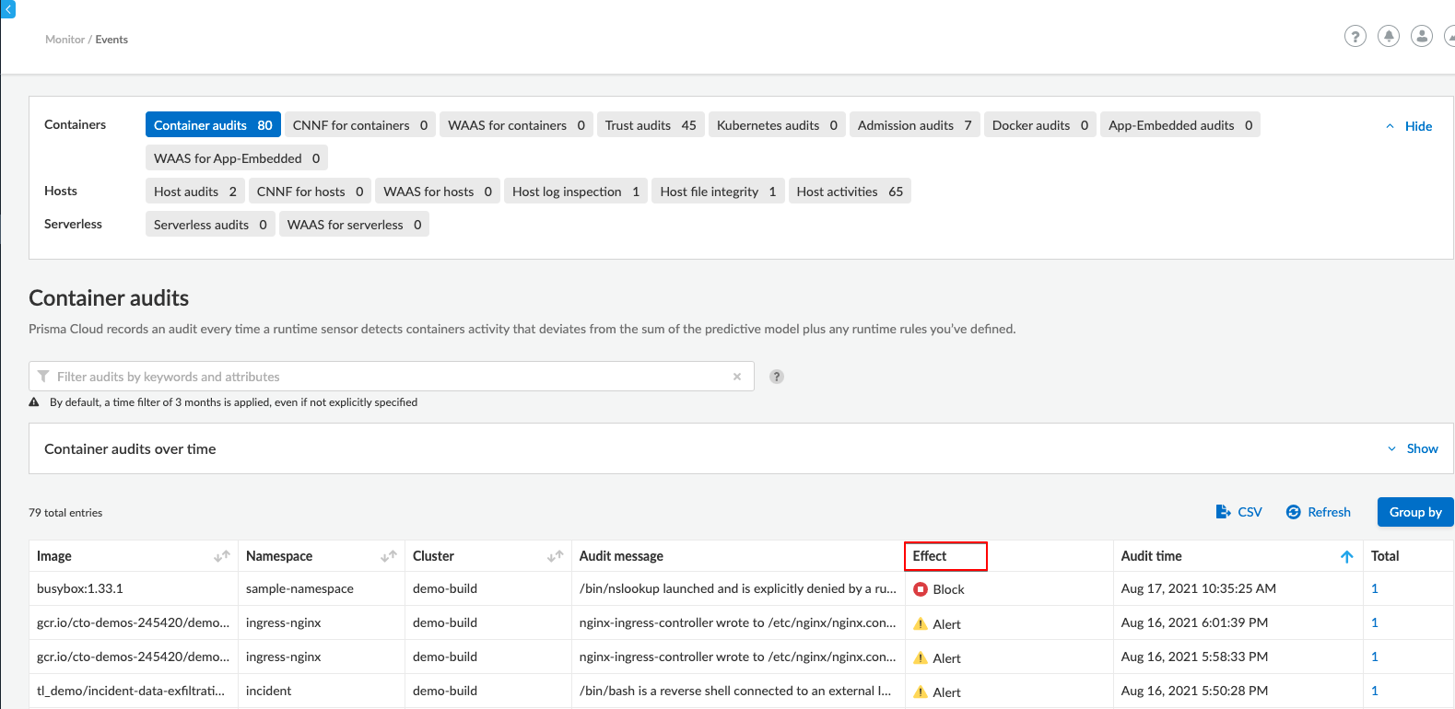Open filter help question mark icon
Image resolution: width=1455 pixels, height=709 pixels.
point(777,377)
